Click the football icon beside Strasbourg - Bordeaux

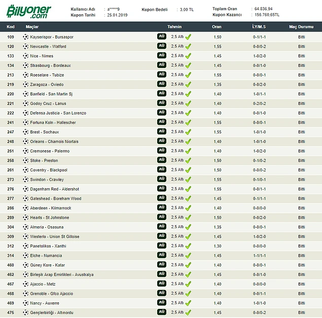26,65
